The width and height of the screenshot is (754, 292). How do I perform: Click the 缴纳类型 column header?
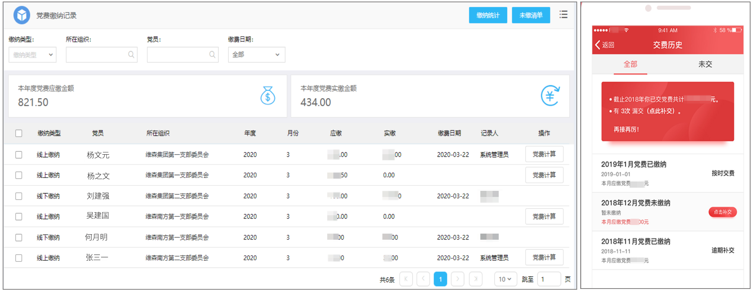(x=49, y=133)
